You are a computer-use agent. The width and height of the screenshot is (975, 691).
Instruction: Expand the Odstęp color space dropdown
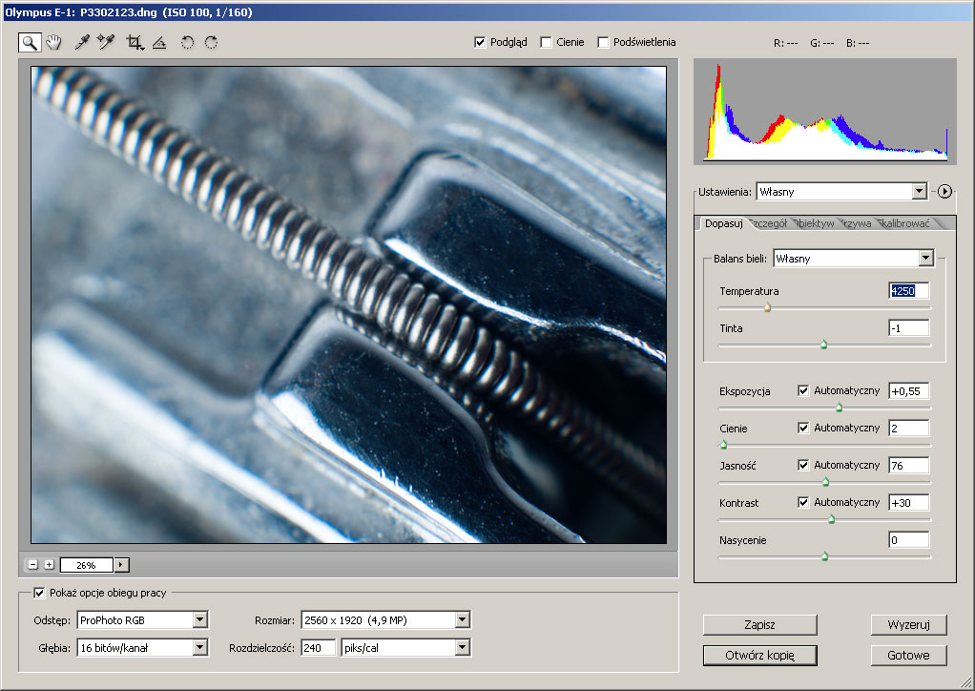[x=199, y=620]
